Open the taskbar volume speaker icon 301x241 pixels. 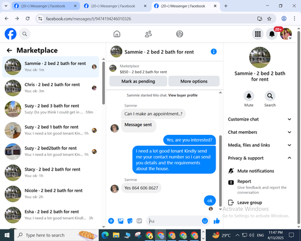(x=252, y=235)
